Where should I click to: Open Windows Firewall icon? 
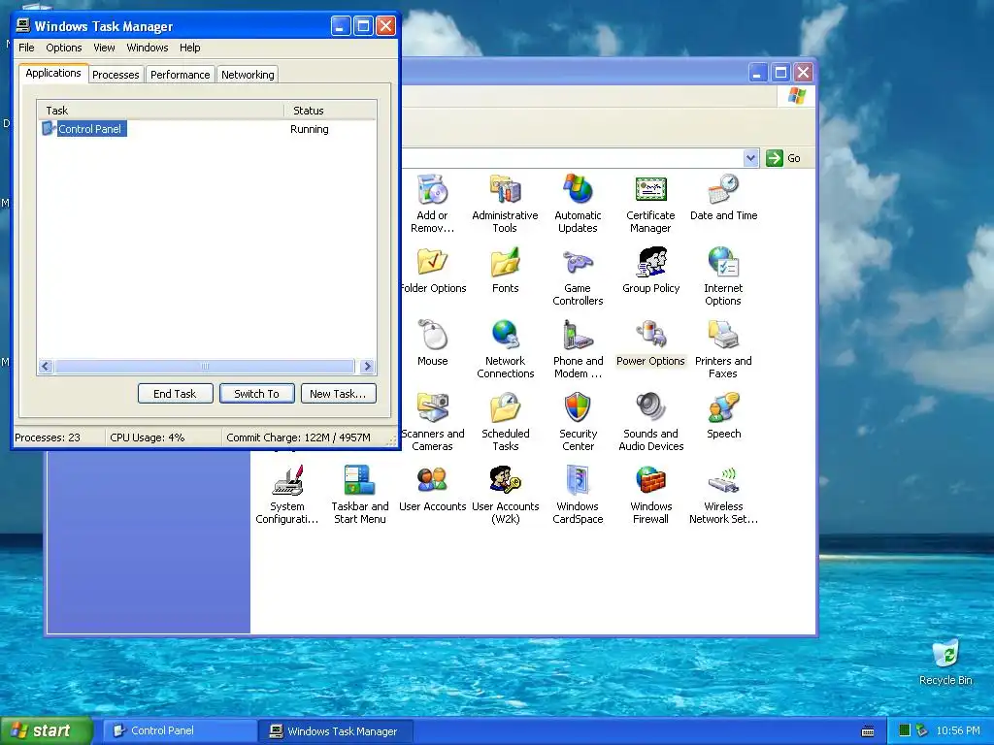coord(650,496)
